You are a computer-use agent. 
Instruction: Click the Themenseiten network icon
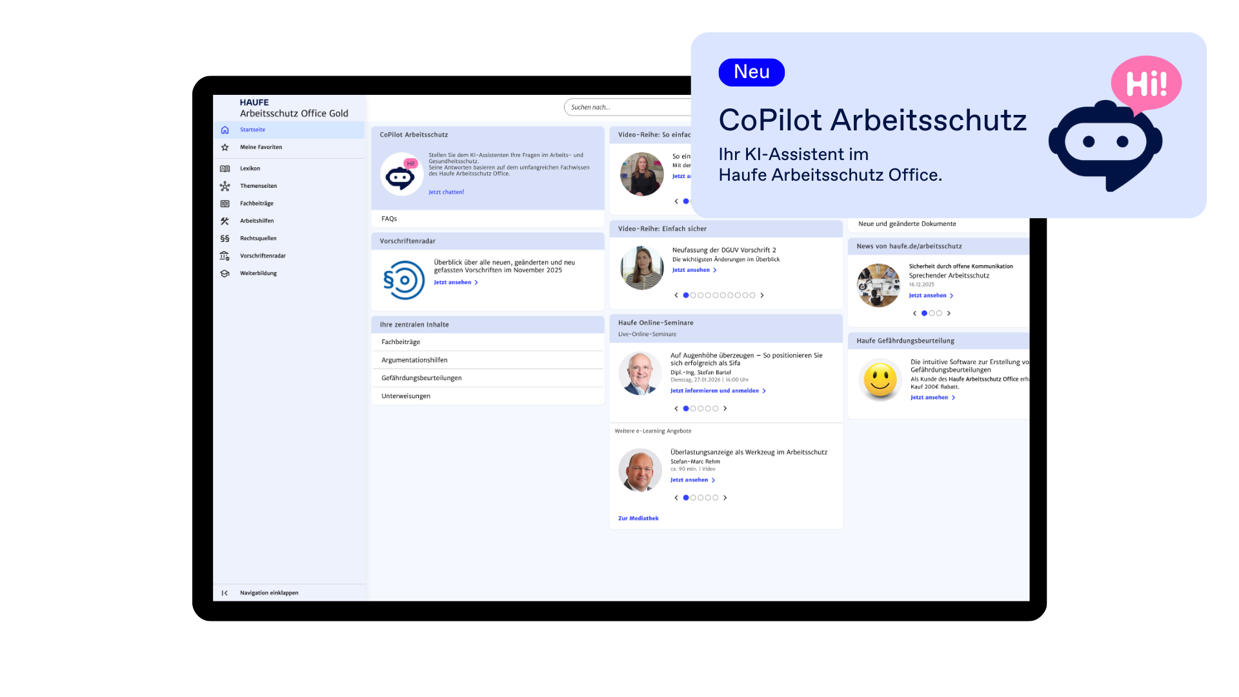pyautogui.click(x=225, y=186)
